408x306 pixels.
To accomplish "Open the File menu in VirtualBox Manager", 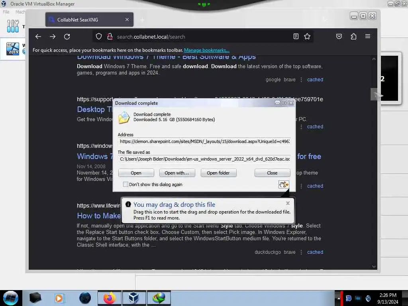I will pyautogui.click(x=6, y=12).
